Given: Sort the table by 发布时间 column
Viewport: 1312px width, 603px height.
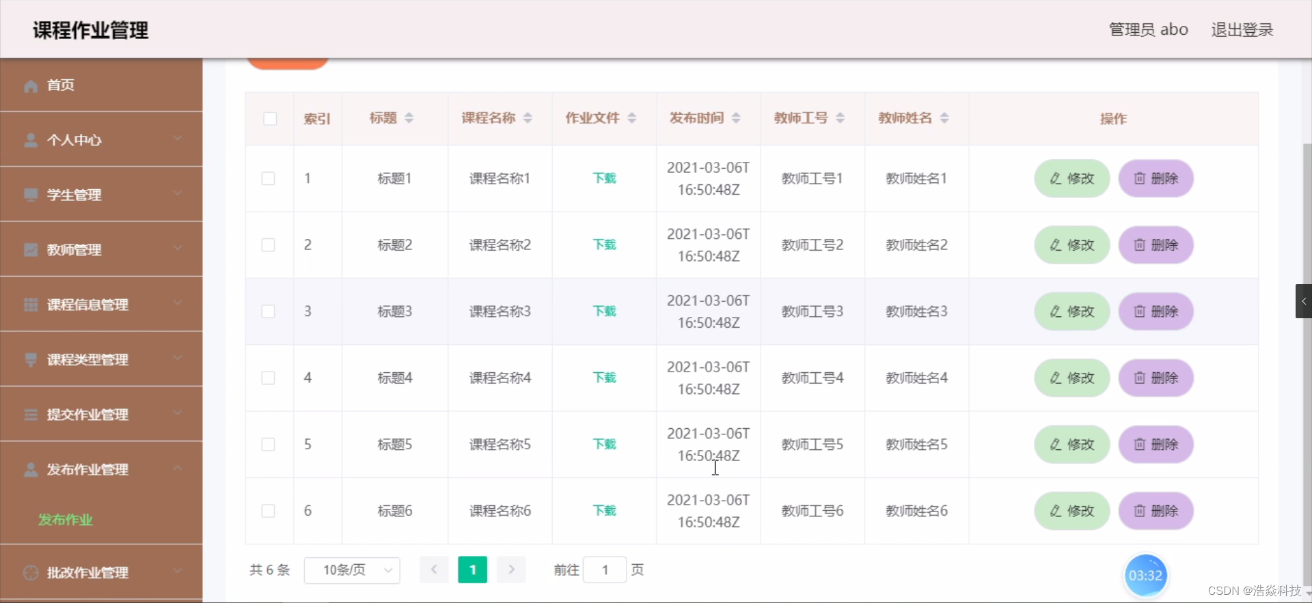Looking at the screenshot, I should 736,118.
